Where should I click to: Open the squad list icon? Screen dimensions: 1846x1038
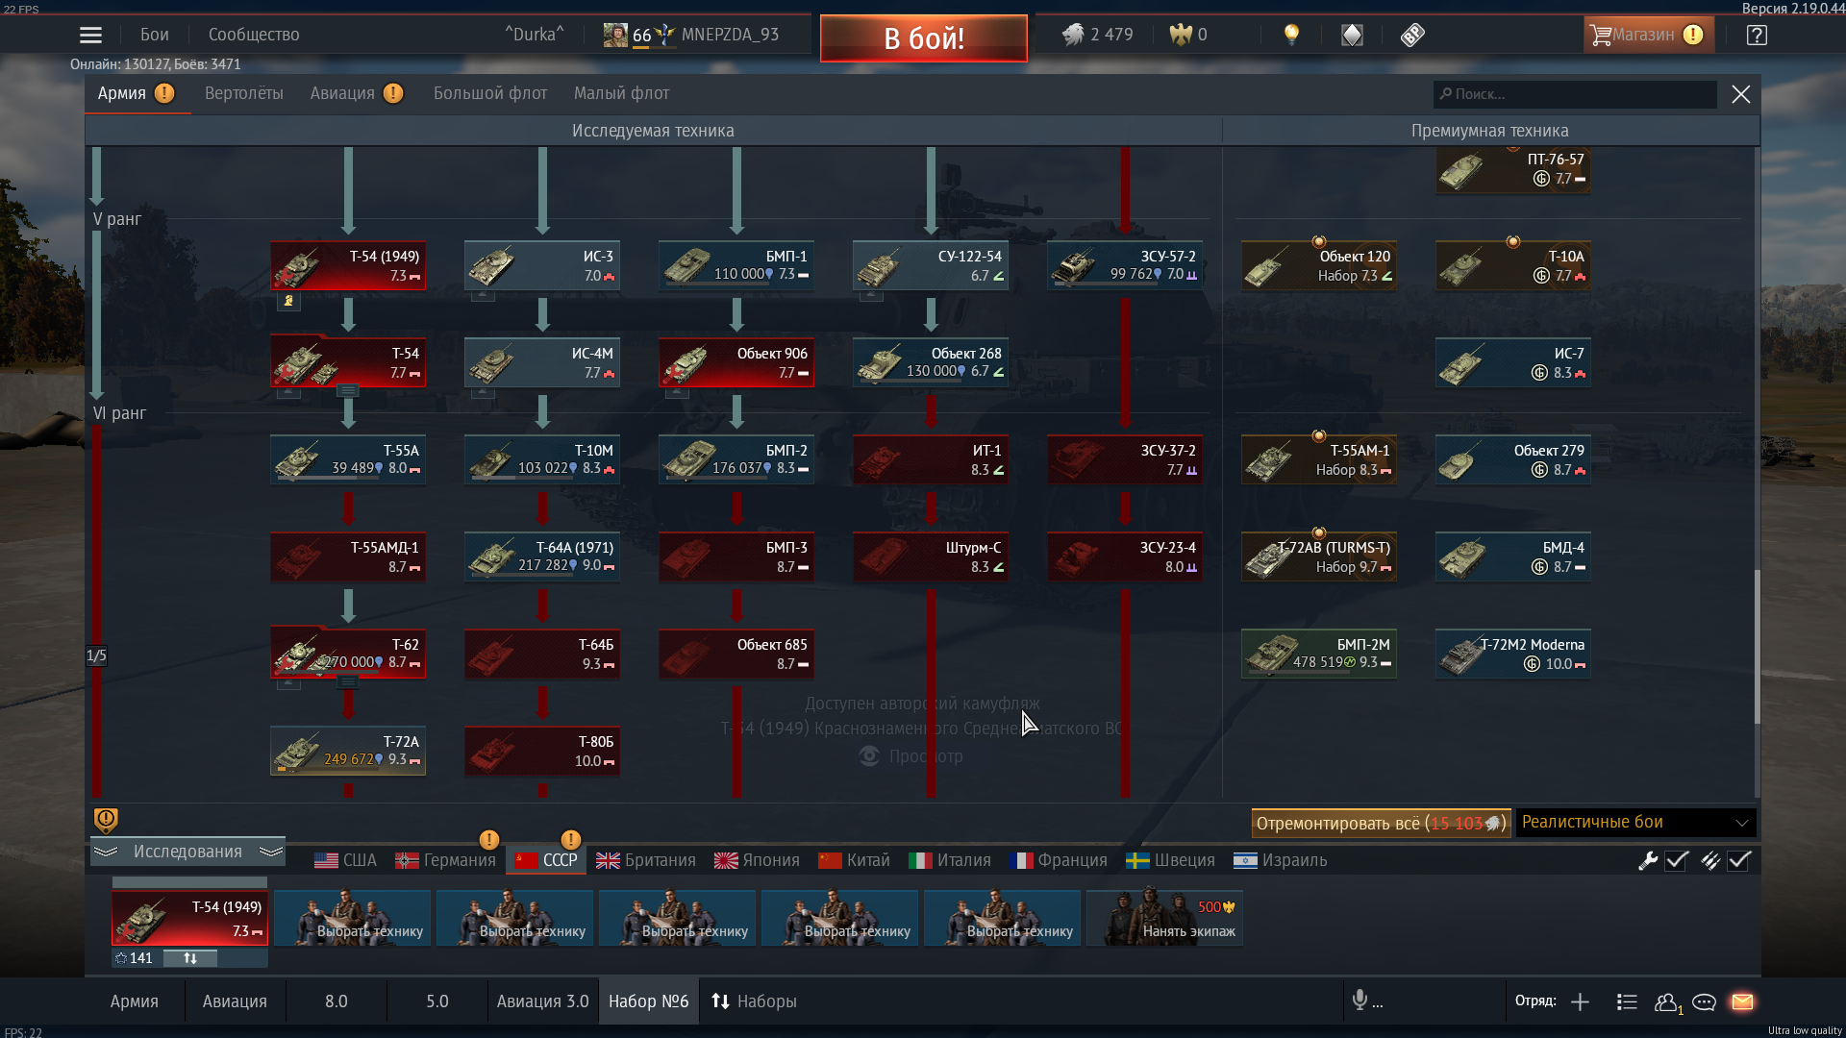(x=1627, y=1001)
